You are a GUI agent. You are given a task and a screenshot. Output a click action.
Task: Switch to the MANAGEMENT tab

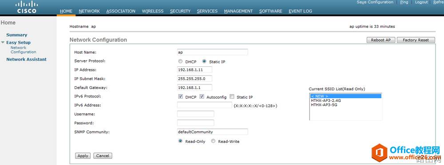(x=238, y=12)
